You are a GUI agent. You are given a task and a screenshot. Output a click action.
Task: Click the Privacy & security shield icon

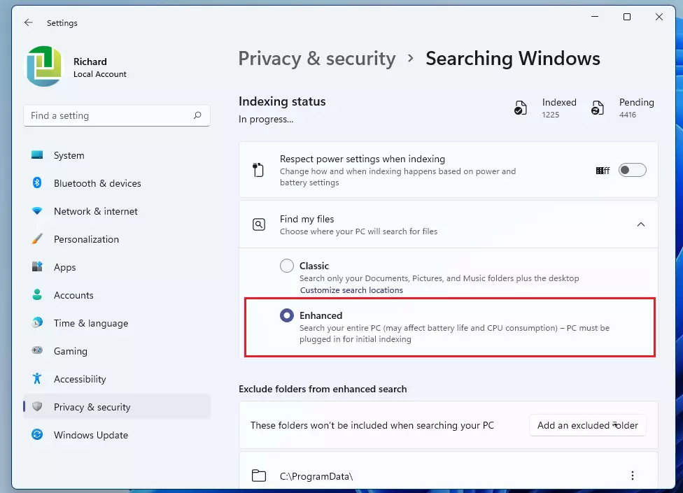pyautogui.click(x=37, y=406)
